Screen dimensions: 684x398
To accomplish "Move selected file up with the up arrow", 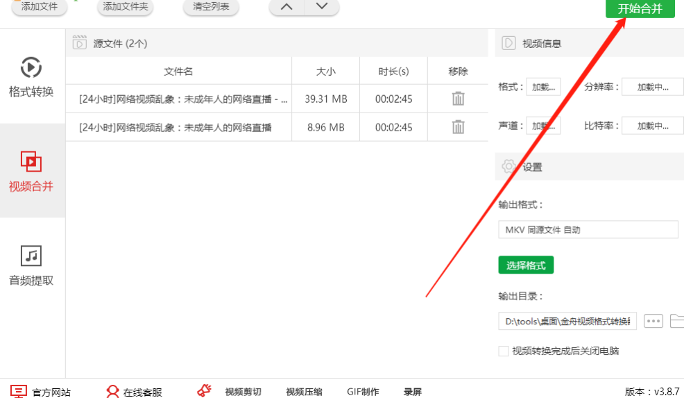I will click(287, 6).
